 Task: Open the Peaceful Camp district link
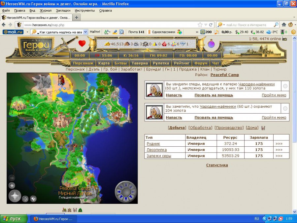tap(225, 75)
